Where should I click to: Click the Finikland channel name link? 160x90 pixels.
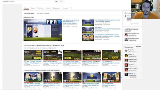click(x=131, y=73)
